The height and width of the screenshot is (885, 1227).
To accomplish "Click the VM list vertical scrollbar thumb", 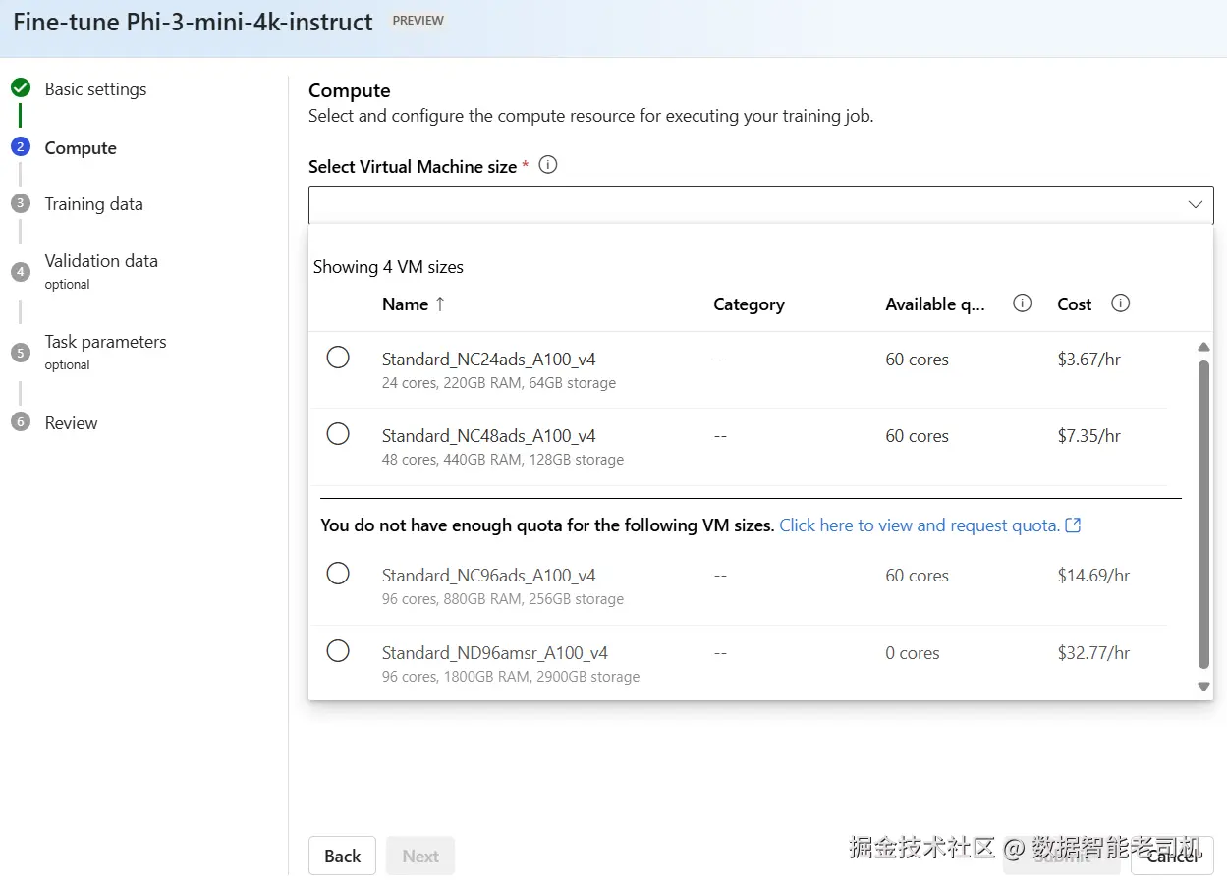I will (1203, 514).
